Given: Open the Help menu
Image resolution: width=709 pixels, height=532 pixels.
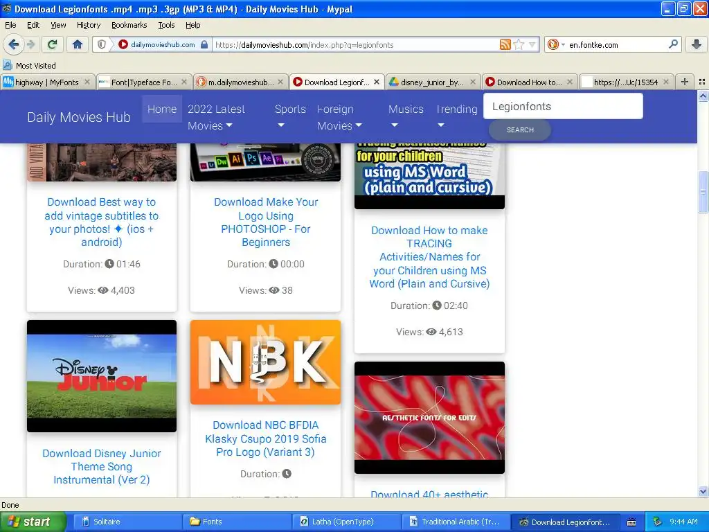Looking at the screenshot, I should click(x=192, y=26).
